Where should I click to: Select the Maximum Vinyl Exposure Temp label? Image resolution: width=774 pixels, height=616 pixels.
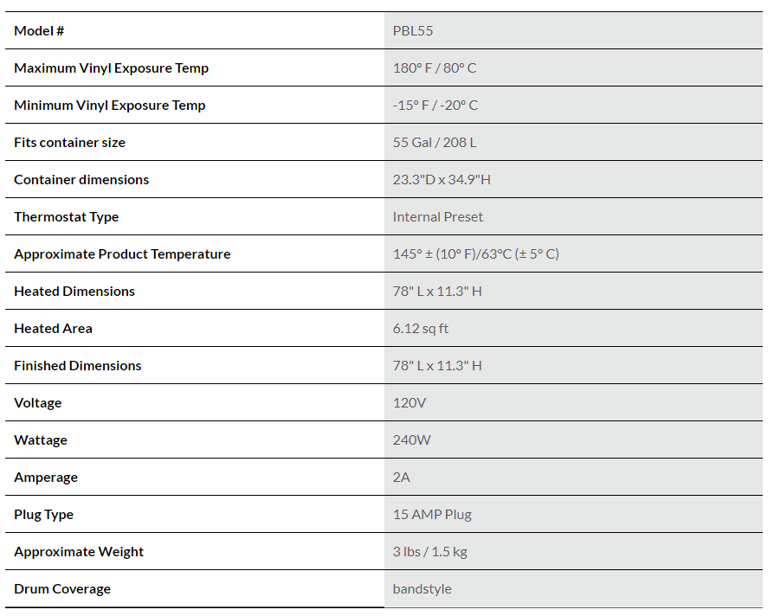click(x=111, y=68)
